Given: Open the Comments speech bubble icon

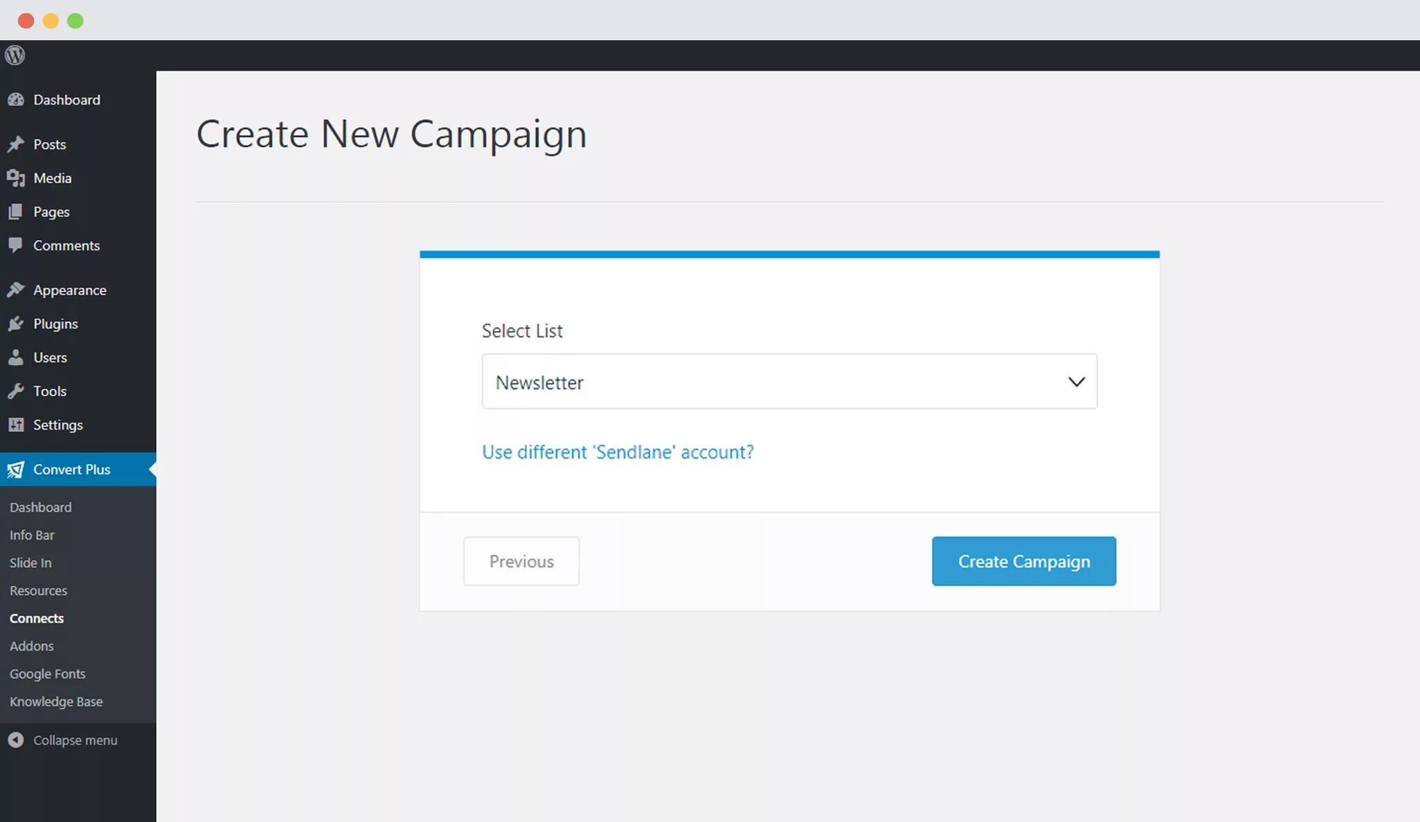Looking at the screenshot, I should coord(16,245).
